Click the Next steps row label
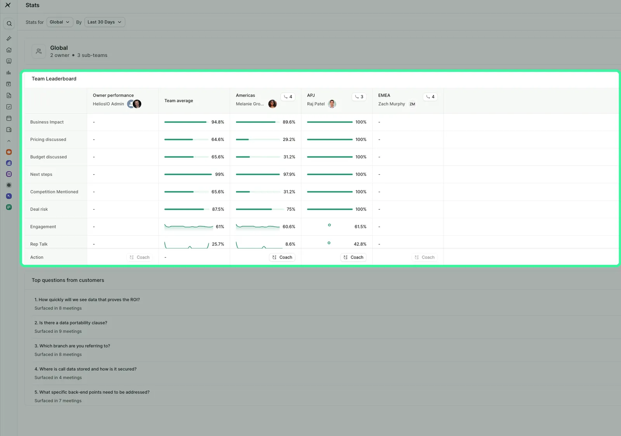Screen dimensions: 621x436 click(41, 174)
